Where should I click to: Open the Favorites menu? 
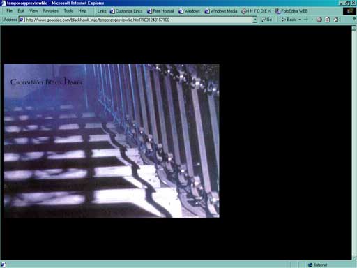tap(50, 11)
